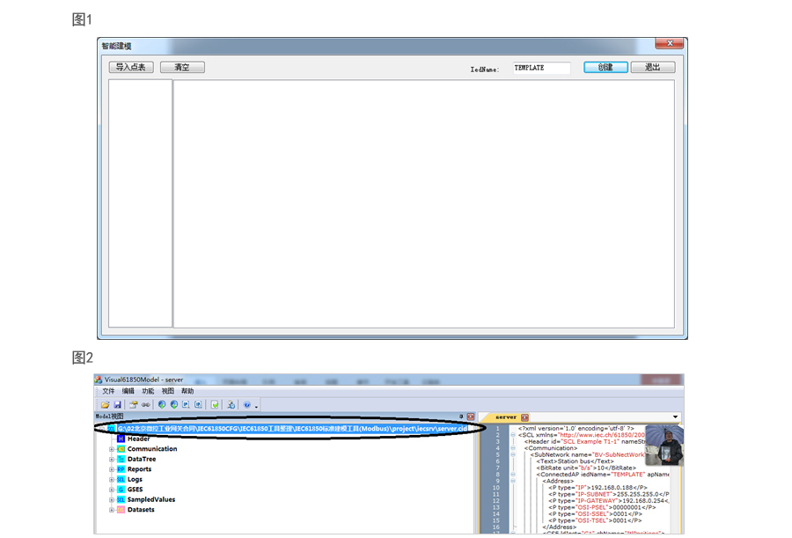Expand the Communication tree node
792x538 pixels.
click(x=112, y=449)
